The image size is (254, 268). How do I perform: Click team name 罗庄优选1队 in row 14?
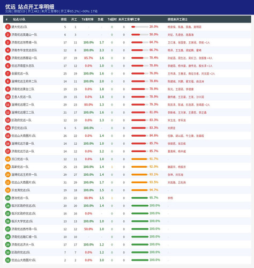coord(19,128)
